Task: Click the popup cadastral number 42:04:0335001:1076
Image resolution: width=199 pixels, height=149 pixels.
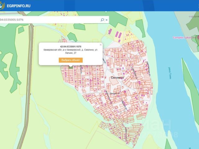Action: coord(71,47)
